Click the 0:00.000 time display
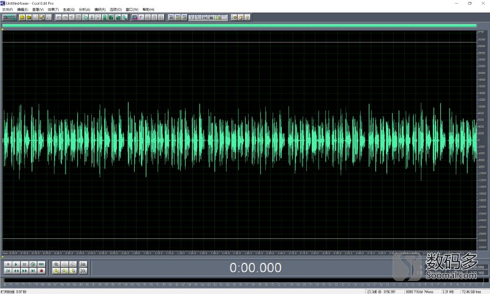 [255, 268]
